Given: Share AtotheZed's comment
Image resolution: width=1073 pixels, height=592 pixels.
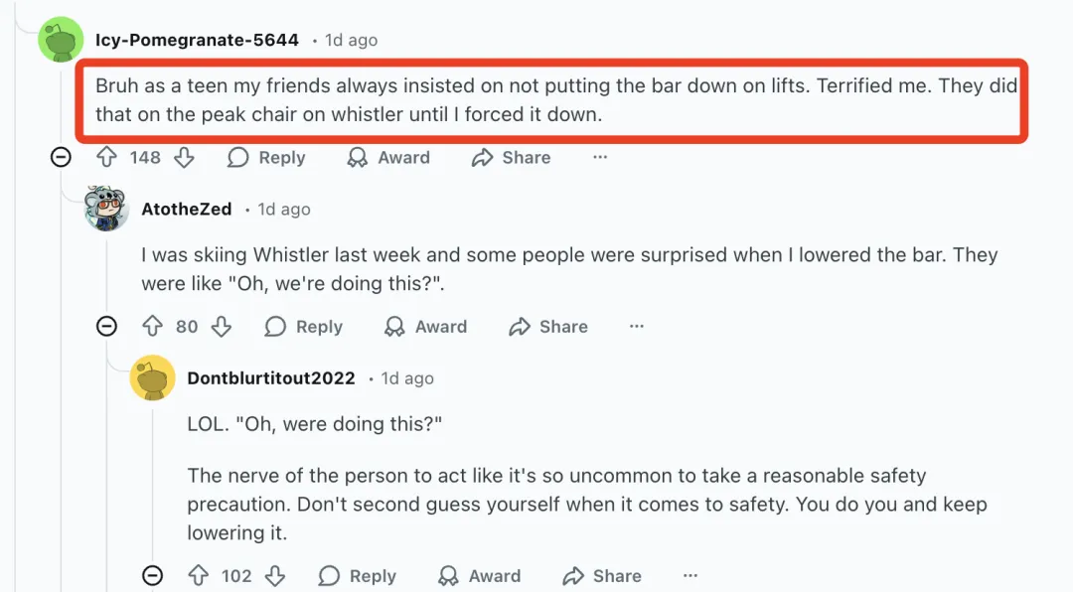Looking at the screenshot, I should [548, 327].
